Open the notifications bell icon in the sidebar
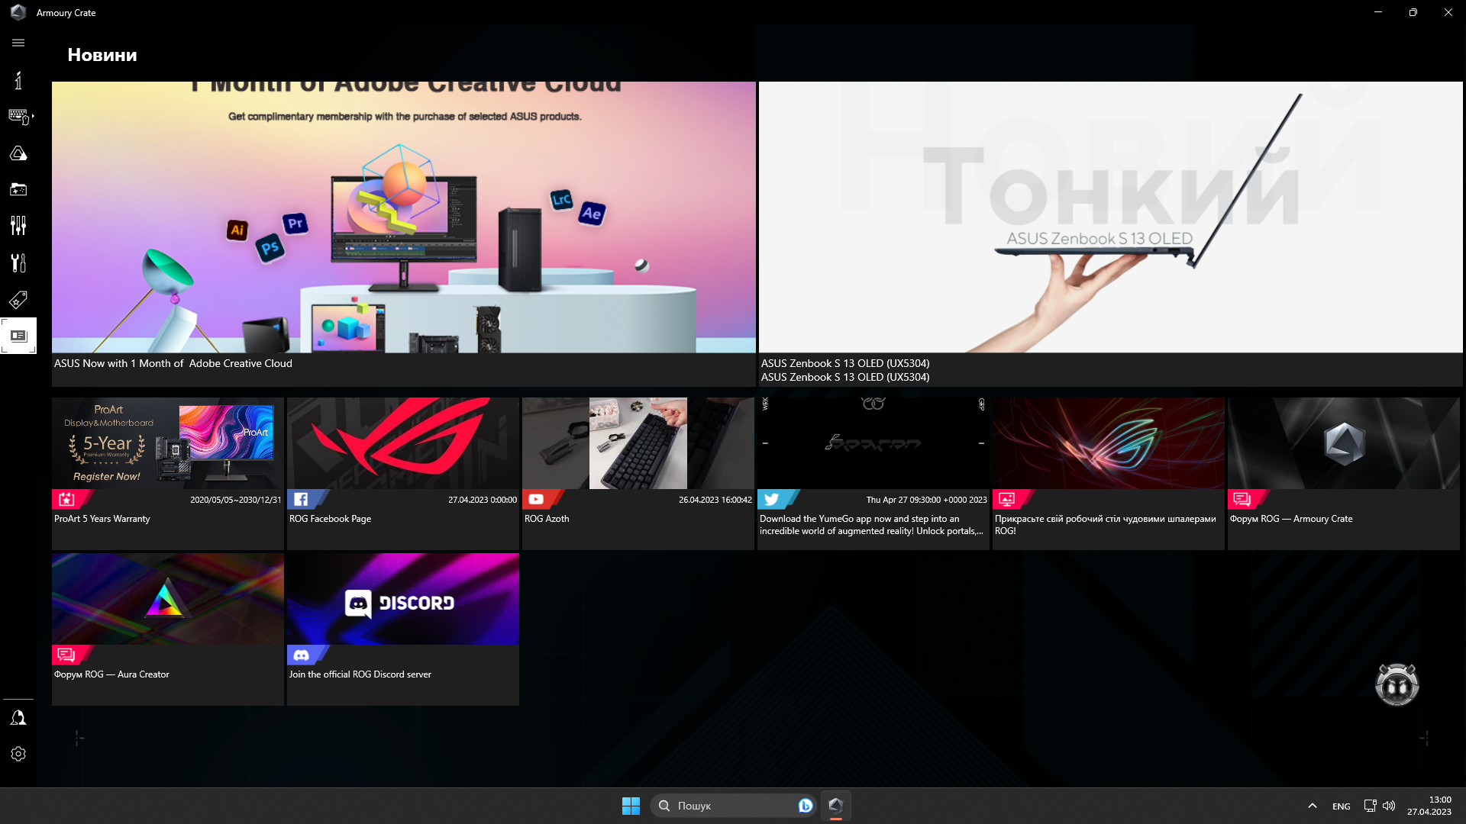Viewport: 1466px width, 824px height. pos(18,718)
